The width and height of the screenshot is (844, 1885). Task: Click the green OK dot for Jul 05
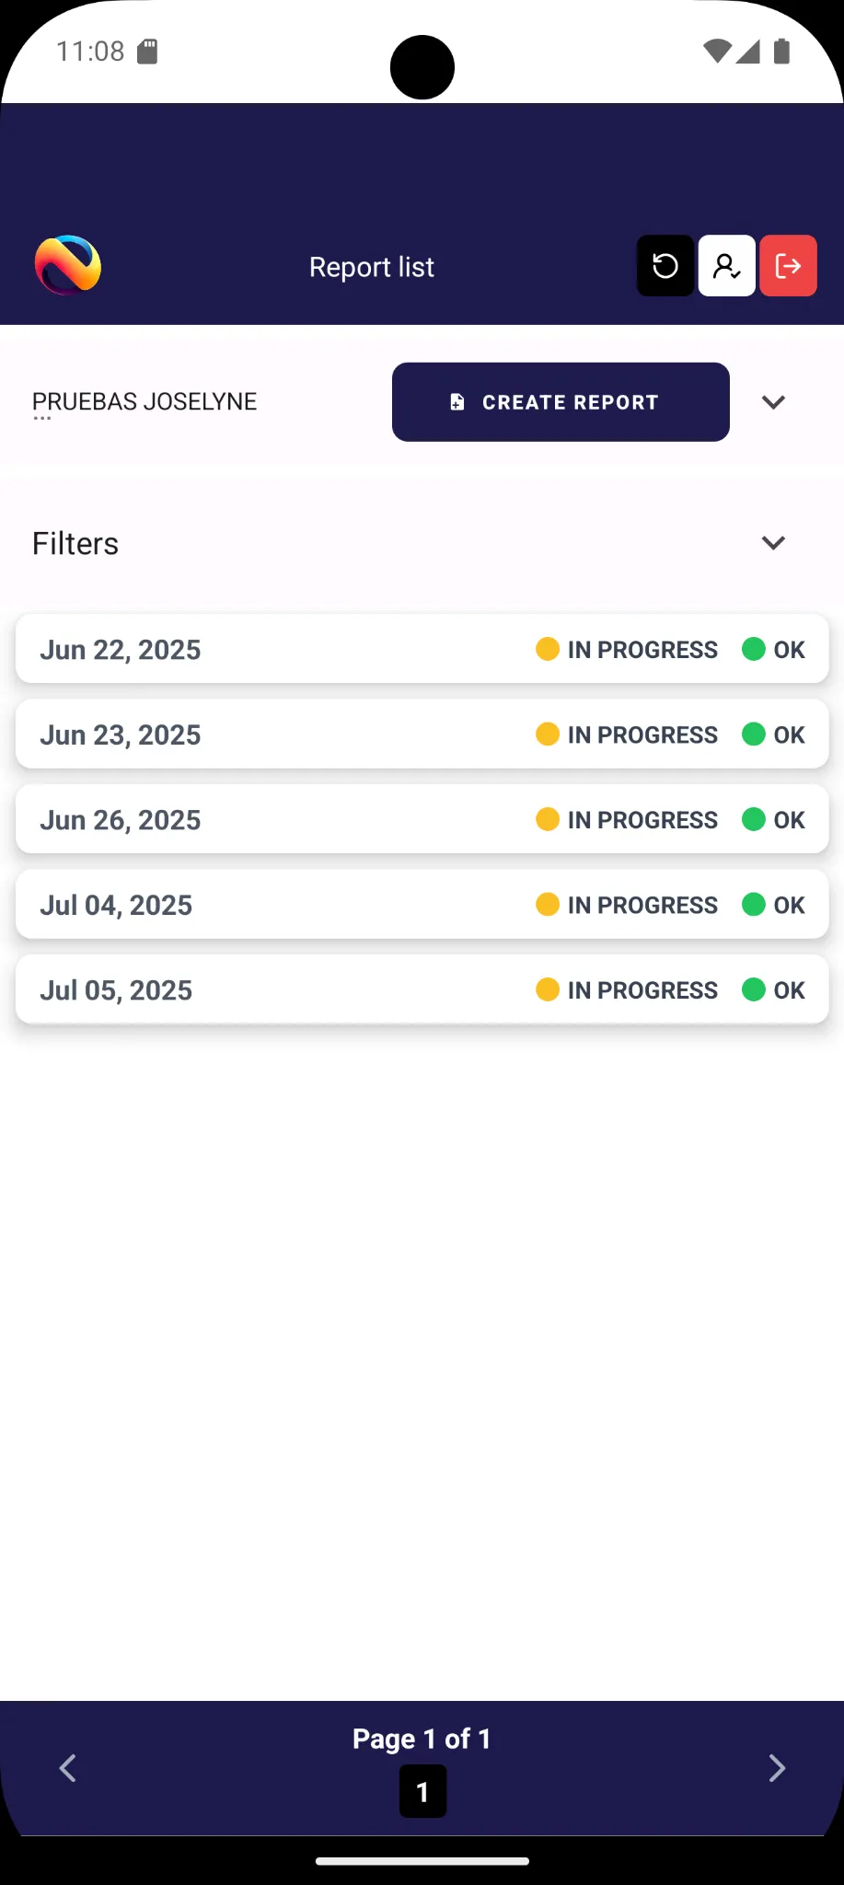pyautogui.click(x=754, y=989)
